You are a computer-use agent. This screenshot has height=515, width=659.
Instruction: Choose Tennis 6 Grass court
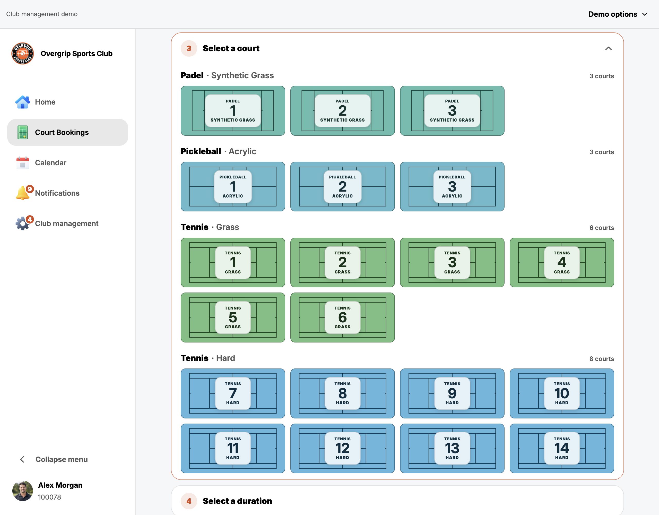[x=342, y=317]
